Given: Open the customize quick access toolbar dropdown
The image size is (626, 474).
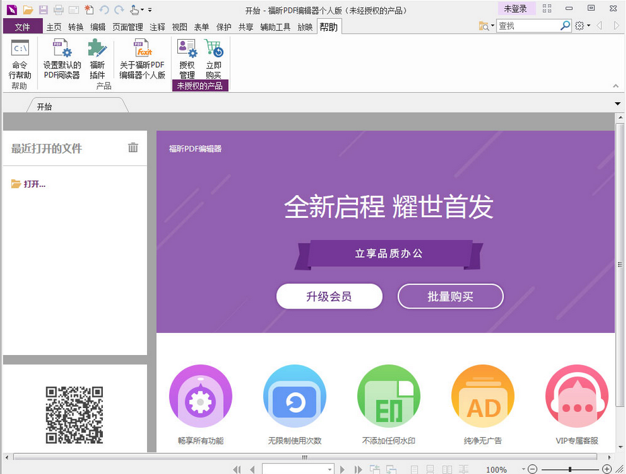Looking at the screenshot, I should (x=150, y=9).
